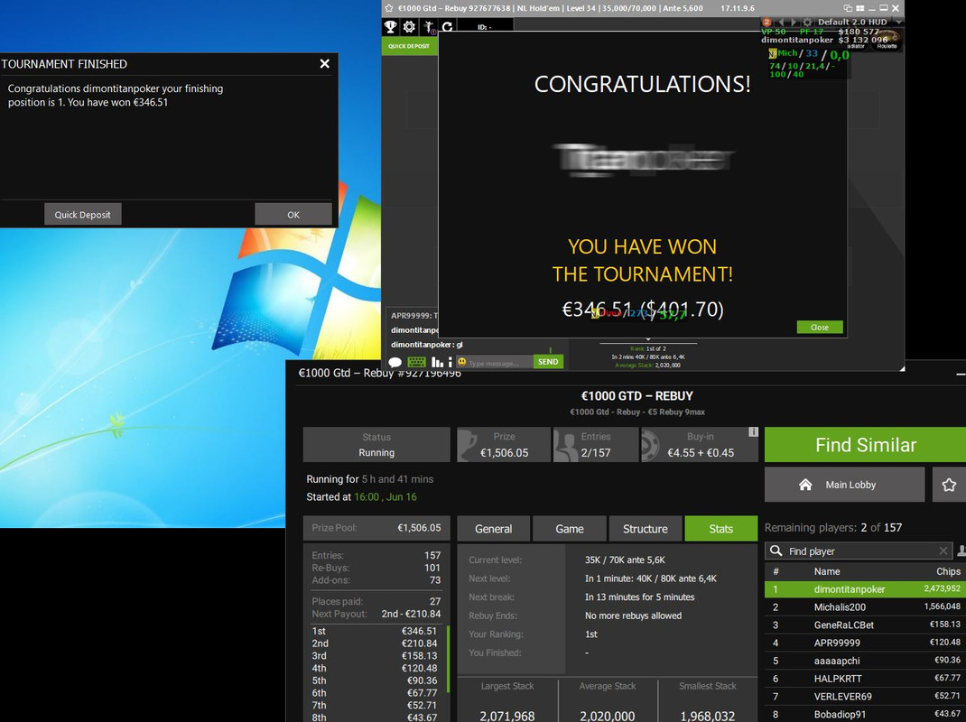966x722 pixels.
Task: Click the trophy icon in the Prize box
Action: tap(467, 446)
